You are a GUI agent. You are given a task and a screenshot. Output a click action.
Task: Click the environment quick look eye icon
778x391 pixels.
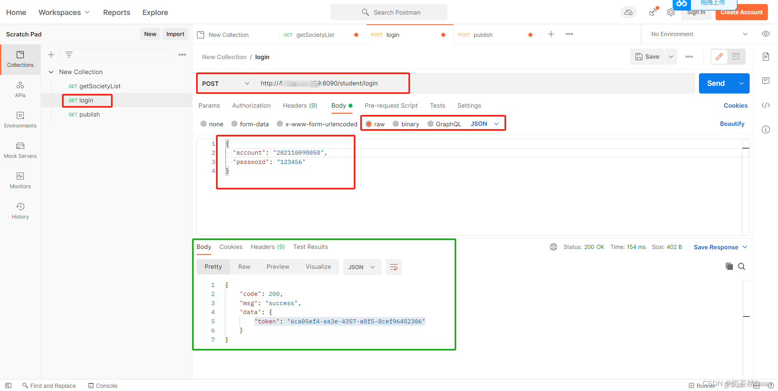766,34
